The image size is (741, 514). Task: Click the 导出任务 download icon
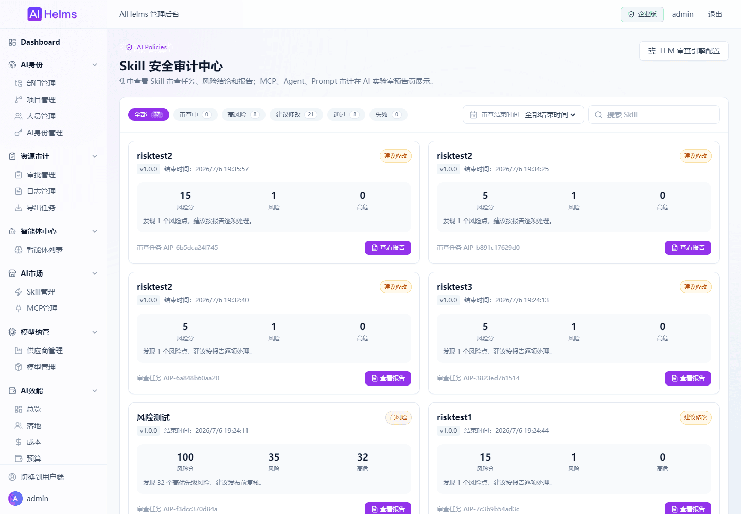click(x=19, y=208)
